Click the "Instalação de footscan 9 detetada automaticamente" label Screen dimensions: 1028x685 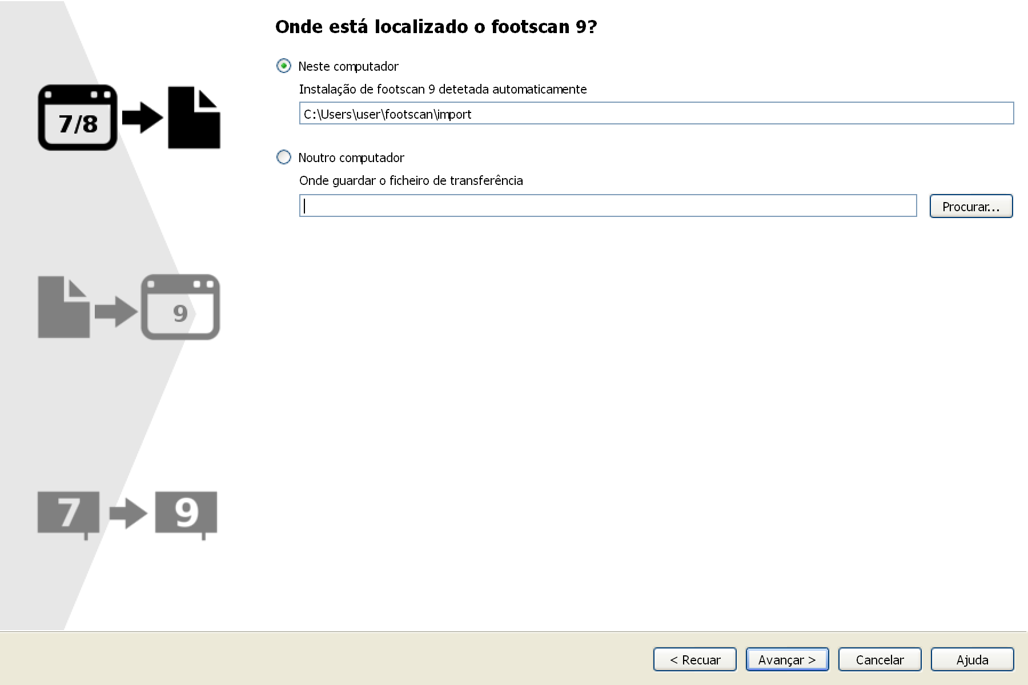[x=443, y=89]
